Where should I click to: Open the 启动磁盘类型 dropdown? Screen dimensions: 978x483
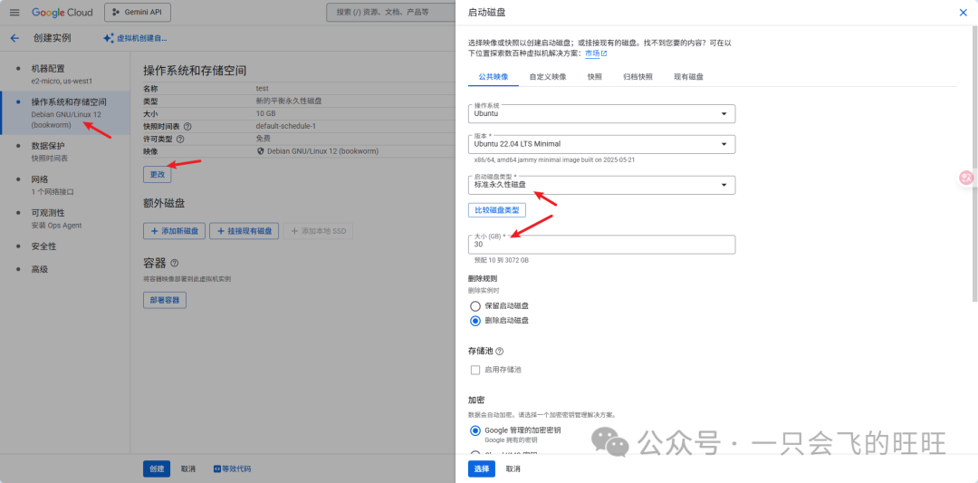[601, 186]
